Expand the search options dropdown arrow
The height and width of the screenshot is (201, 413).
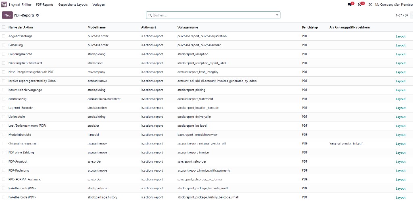[277, 15]
